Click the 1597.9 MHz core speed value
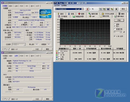130x102 pixels. [x=18, y=33]
